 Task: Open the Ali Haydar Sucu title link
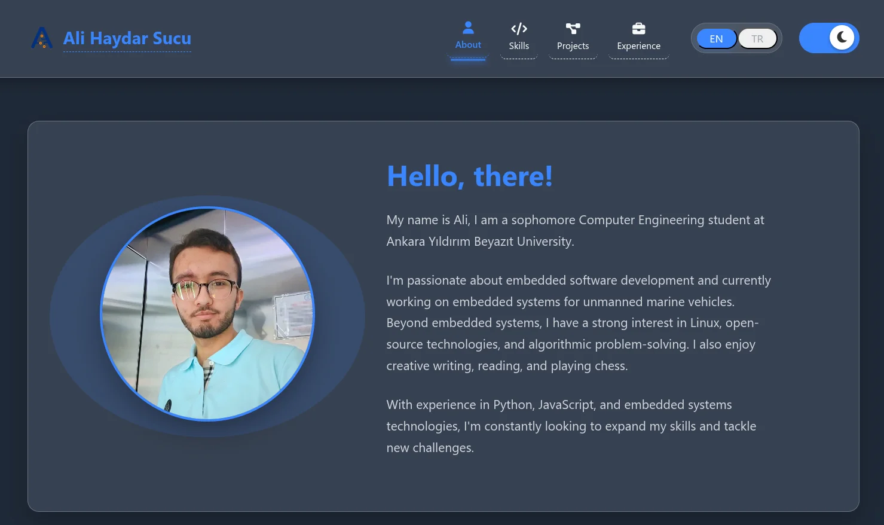point(127,38)
